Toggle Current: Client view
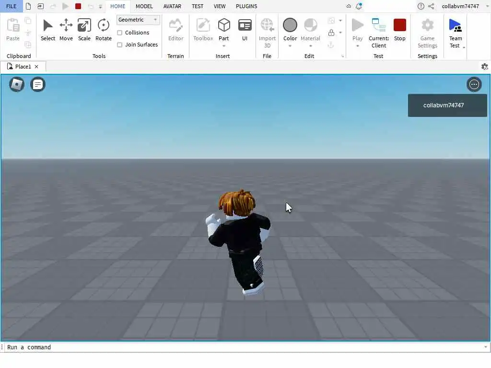Viewport: 491px width, 368px height. point(379,33)
